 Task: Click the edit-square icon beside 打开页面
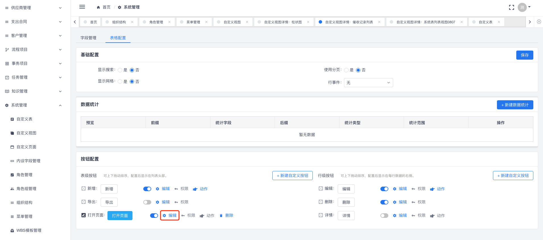coord(84,215)
